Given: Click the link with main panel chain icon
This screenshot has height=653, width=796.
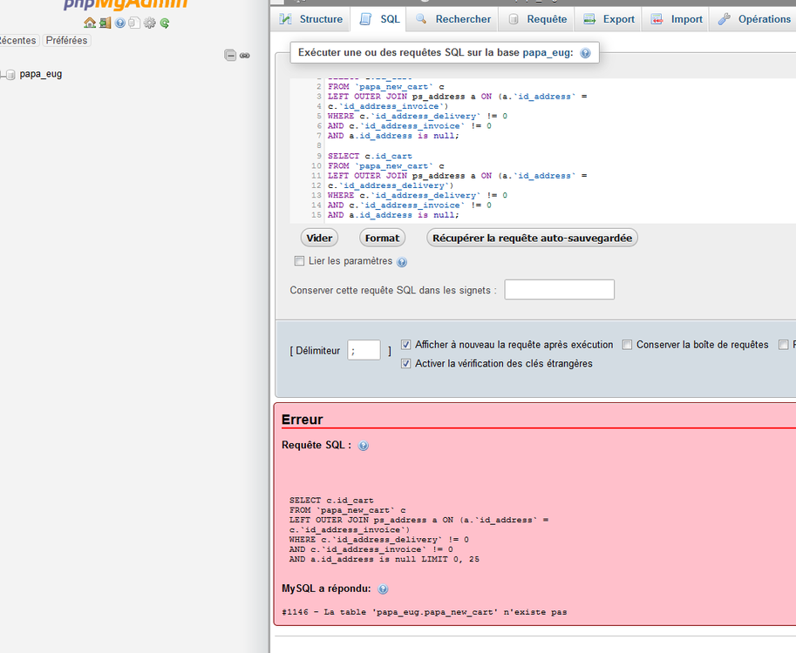Looking at the screenshot, I should [x=245, y=55].
